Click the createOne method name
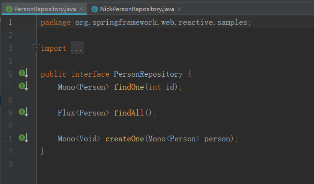The height and width of the screenshot is (184, 314). pyautogui.click(x=124, y=138)
